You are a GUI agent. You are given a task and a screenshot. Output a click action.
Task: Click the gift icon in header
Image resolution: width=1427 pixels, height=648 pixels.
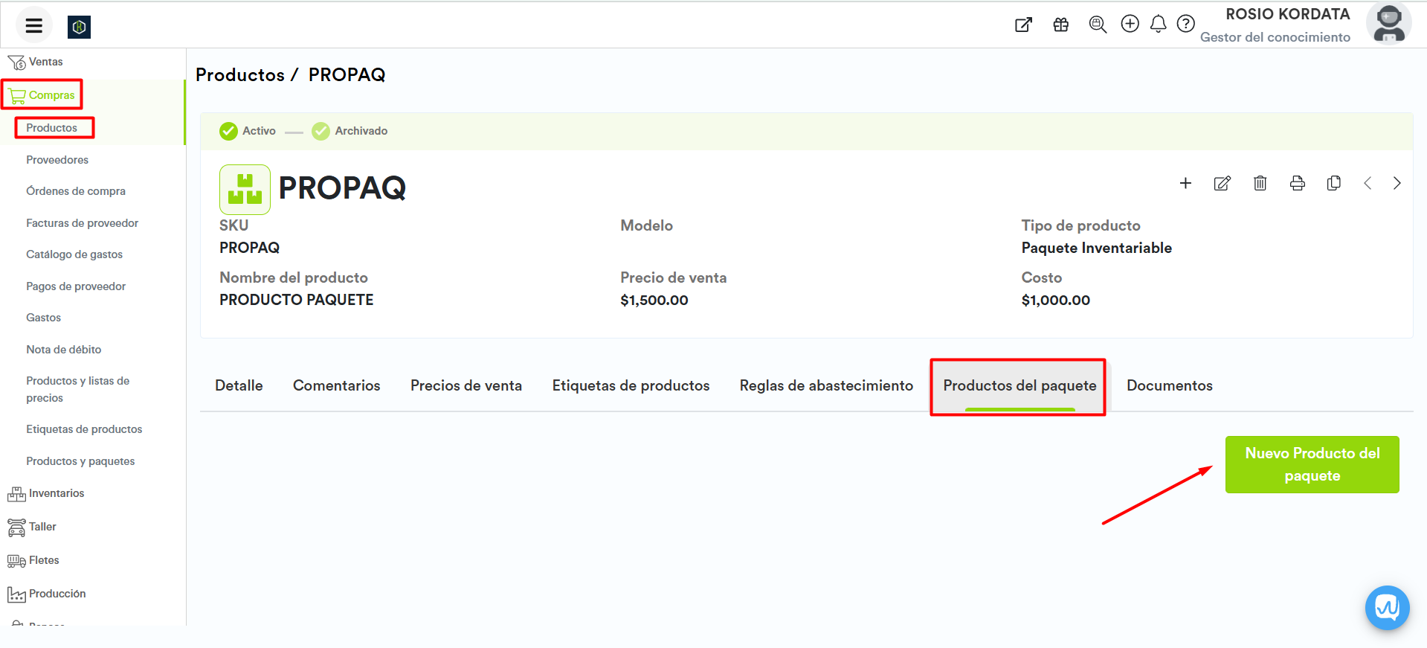click(1061, 25)
